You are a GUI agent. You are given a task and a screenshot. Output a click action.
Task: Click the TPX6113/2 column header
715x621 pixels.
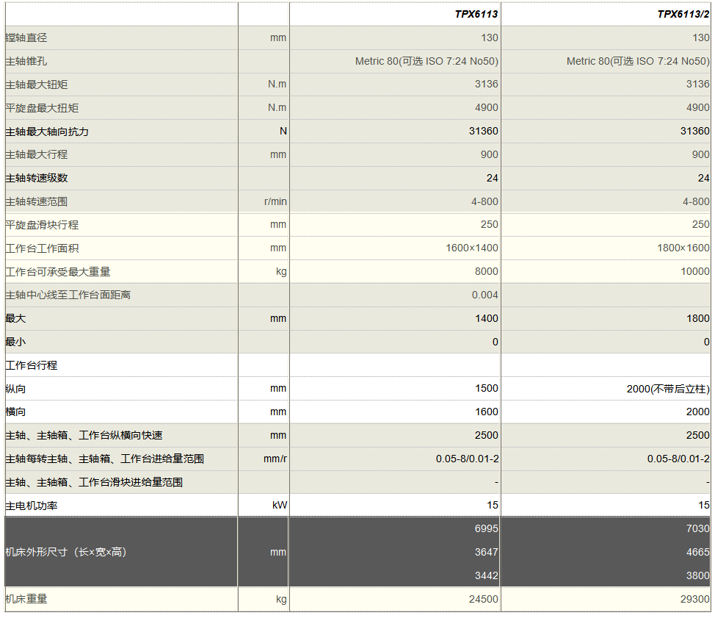(x=683, y=14)
